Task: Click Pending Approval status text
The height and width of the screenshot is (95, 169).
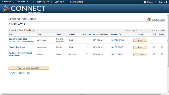Action: pyautogui.click(x=60, y=40)
